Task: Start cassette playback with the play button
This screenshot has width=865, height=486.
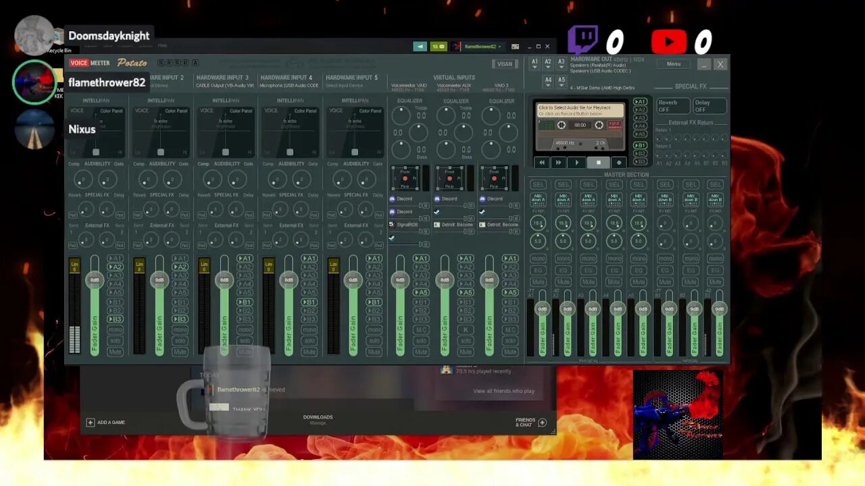Action: (x=576, y=162)
